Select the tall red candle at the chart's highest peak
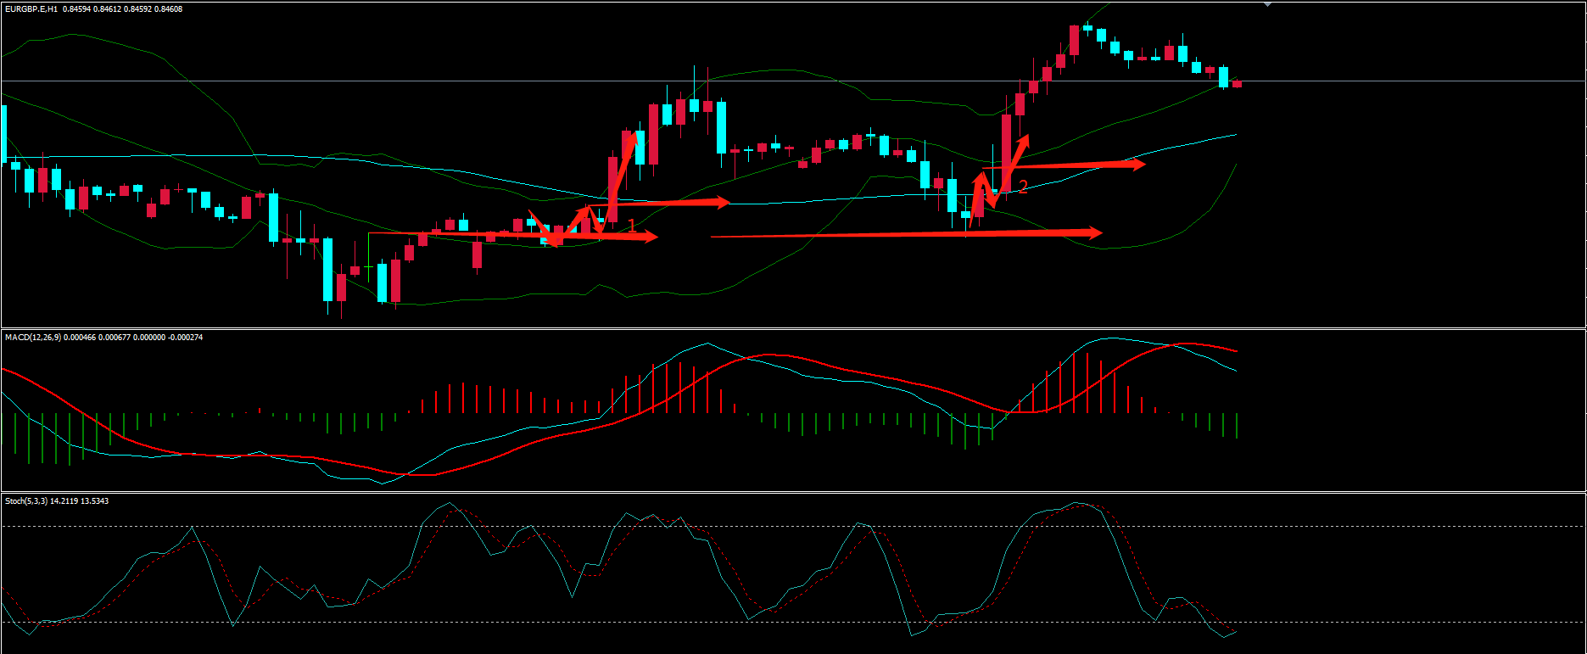Image resolution: width=1587 pixels, height=654 pixels. pos(1074,40)
